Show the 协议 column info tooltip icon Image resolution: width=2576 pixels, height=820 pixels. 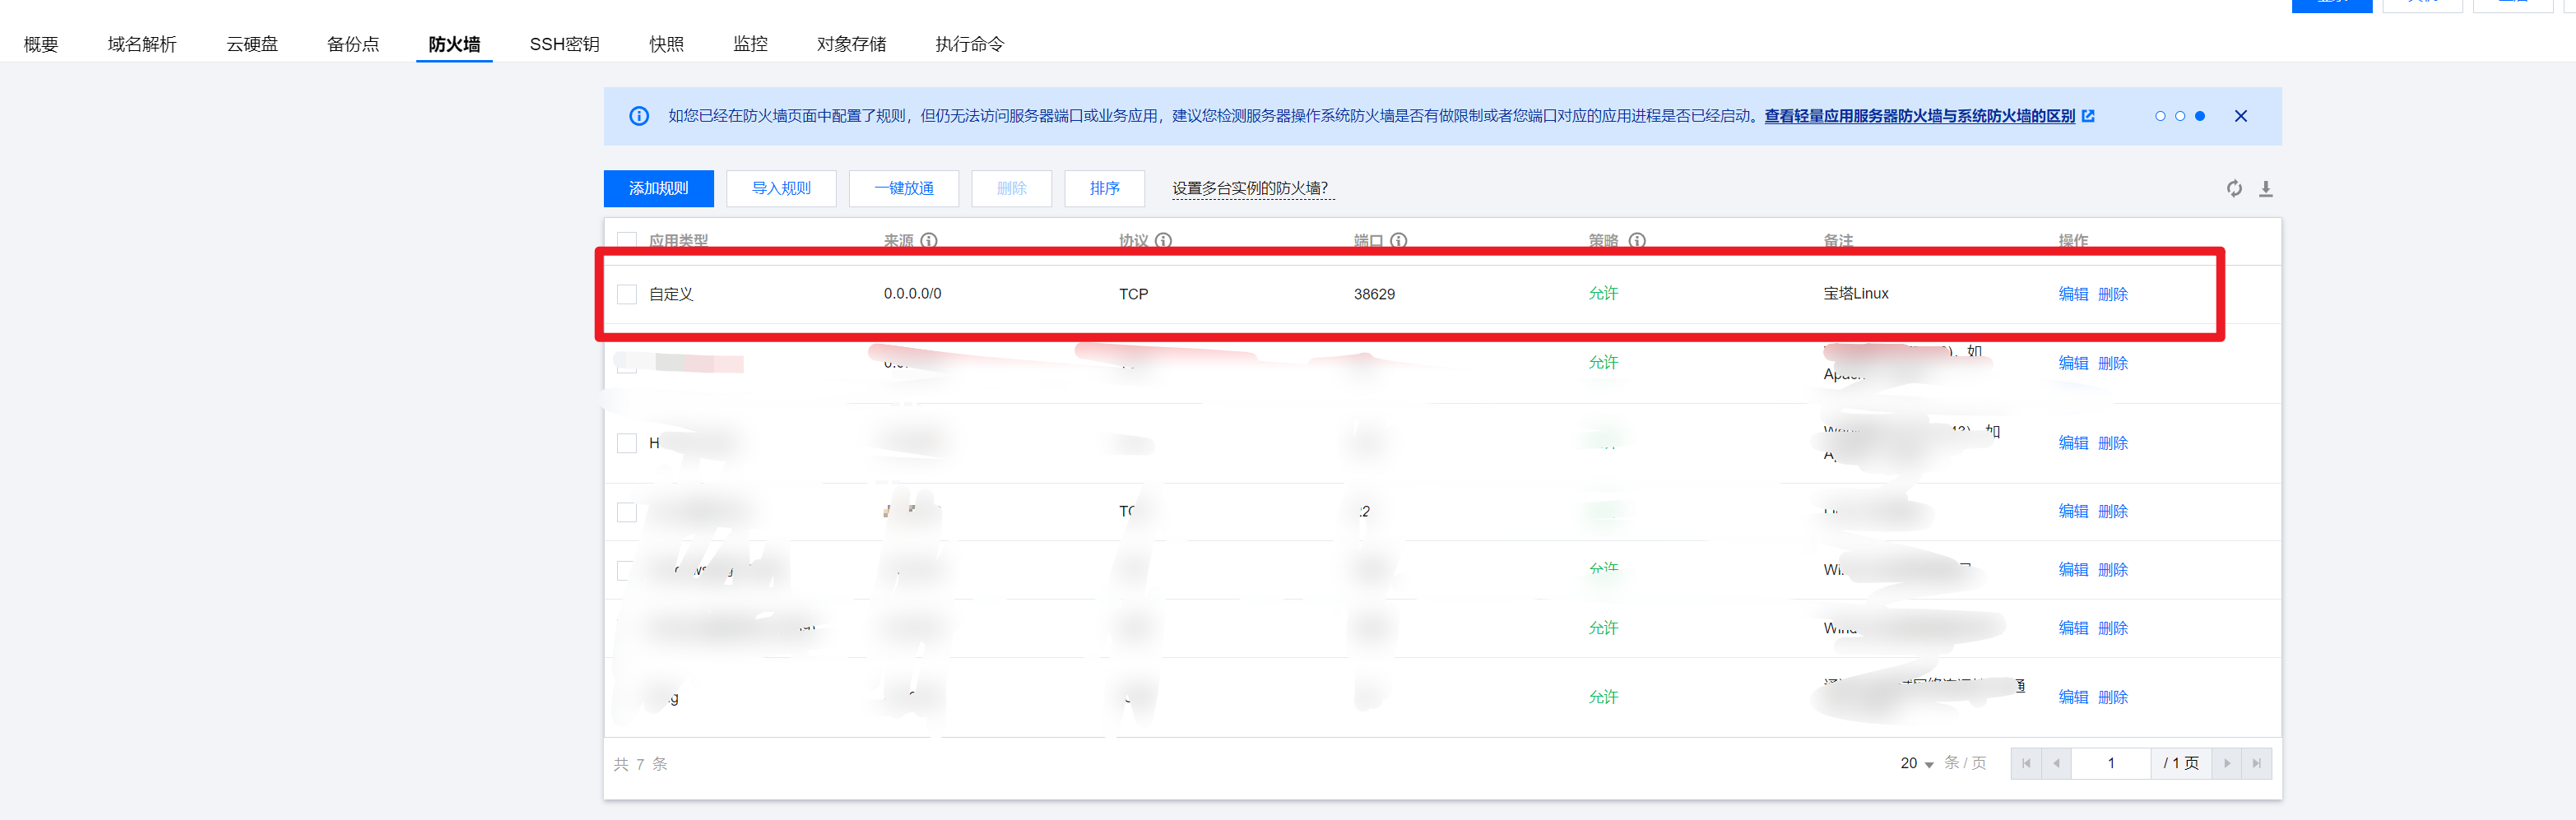click(x=1164, y=241)
